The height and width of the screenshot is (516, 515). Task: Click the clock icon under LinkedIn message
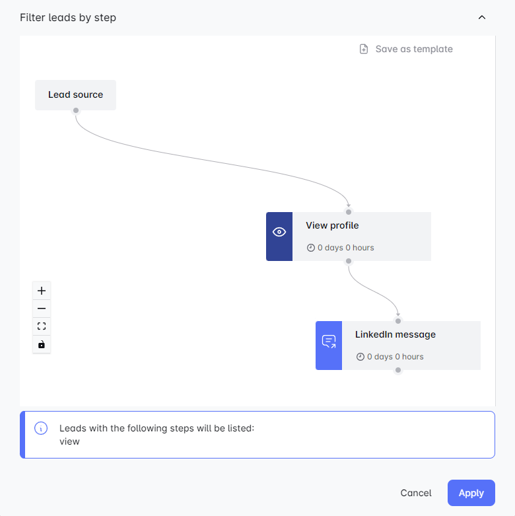360,357
